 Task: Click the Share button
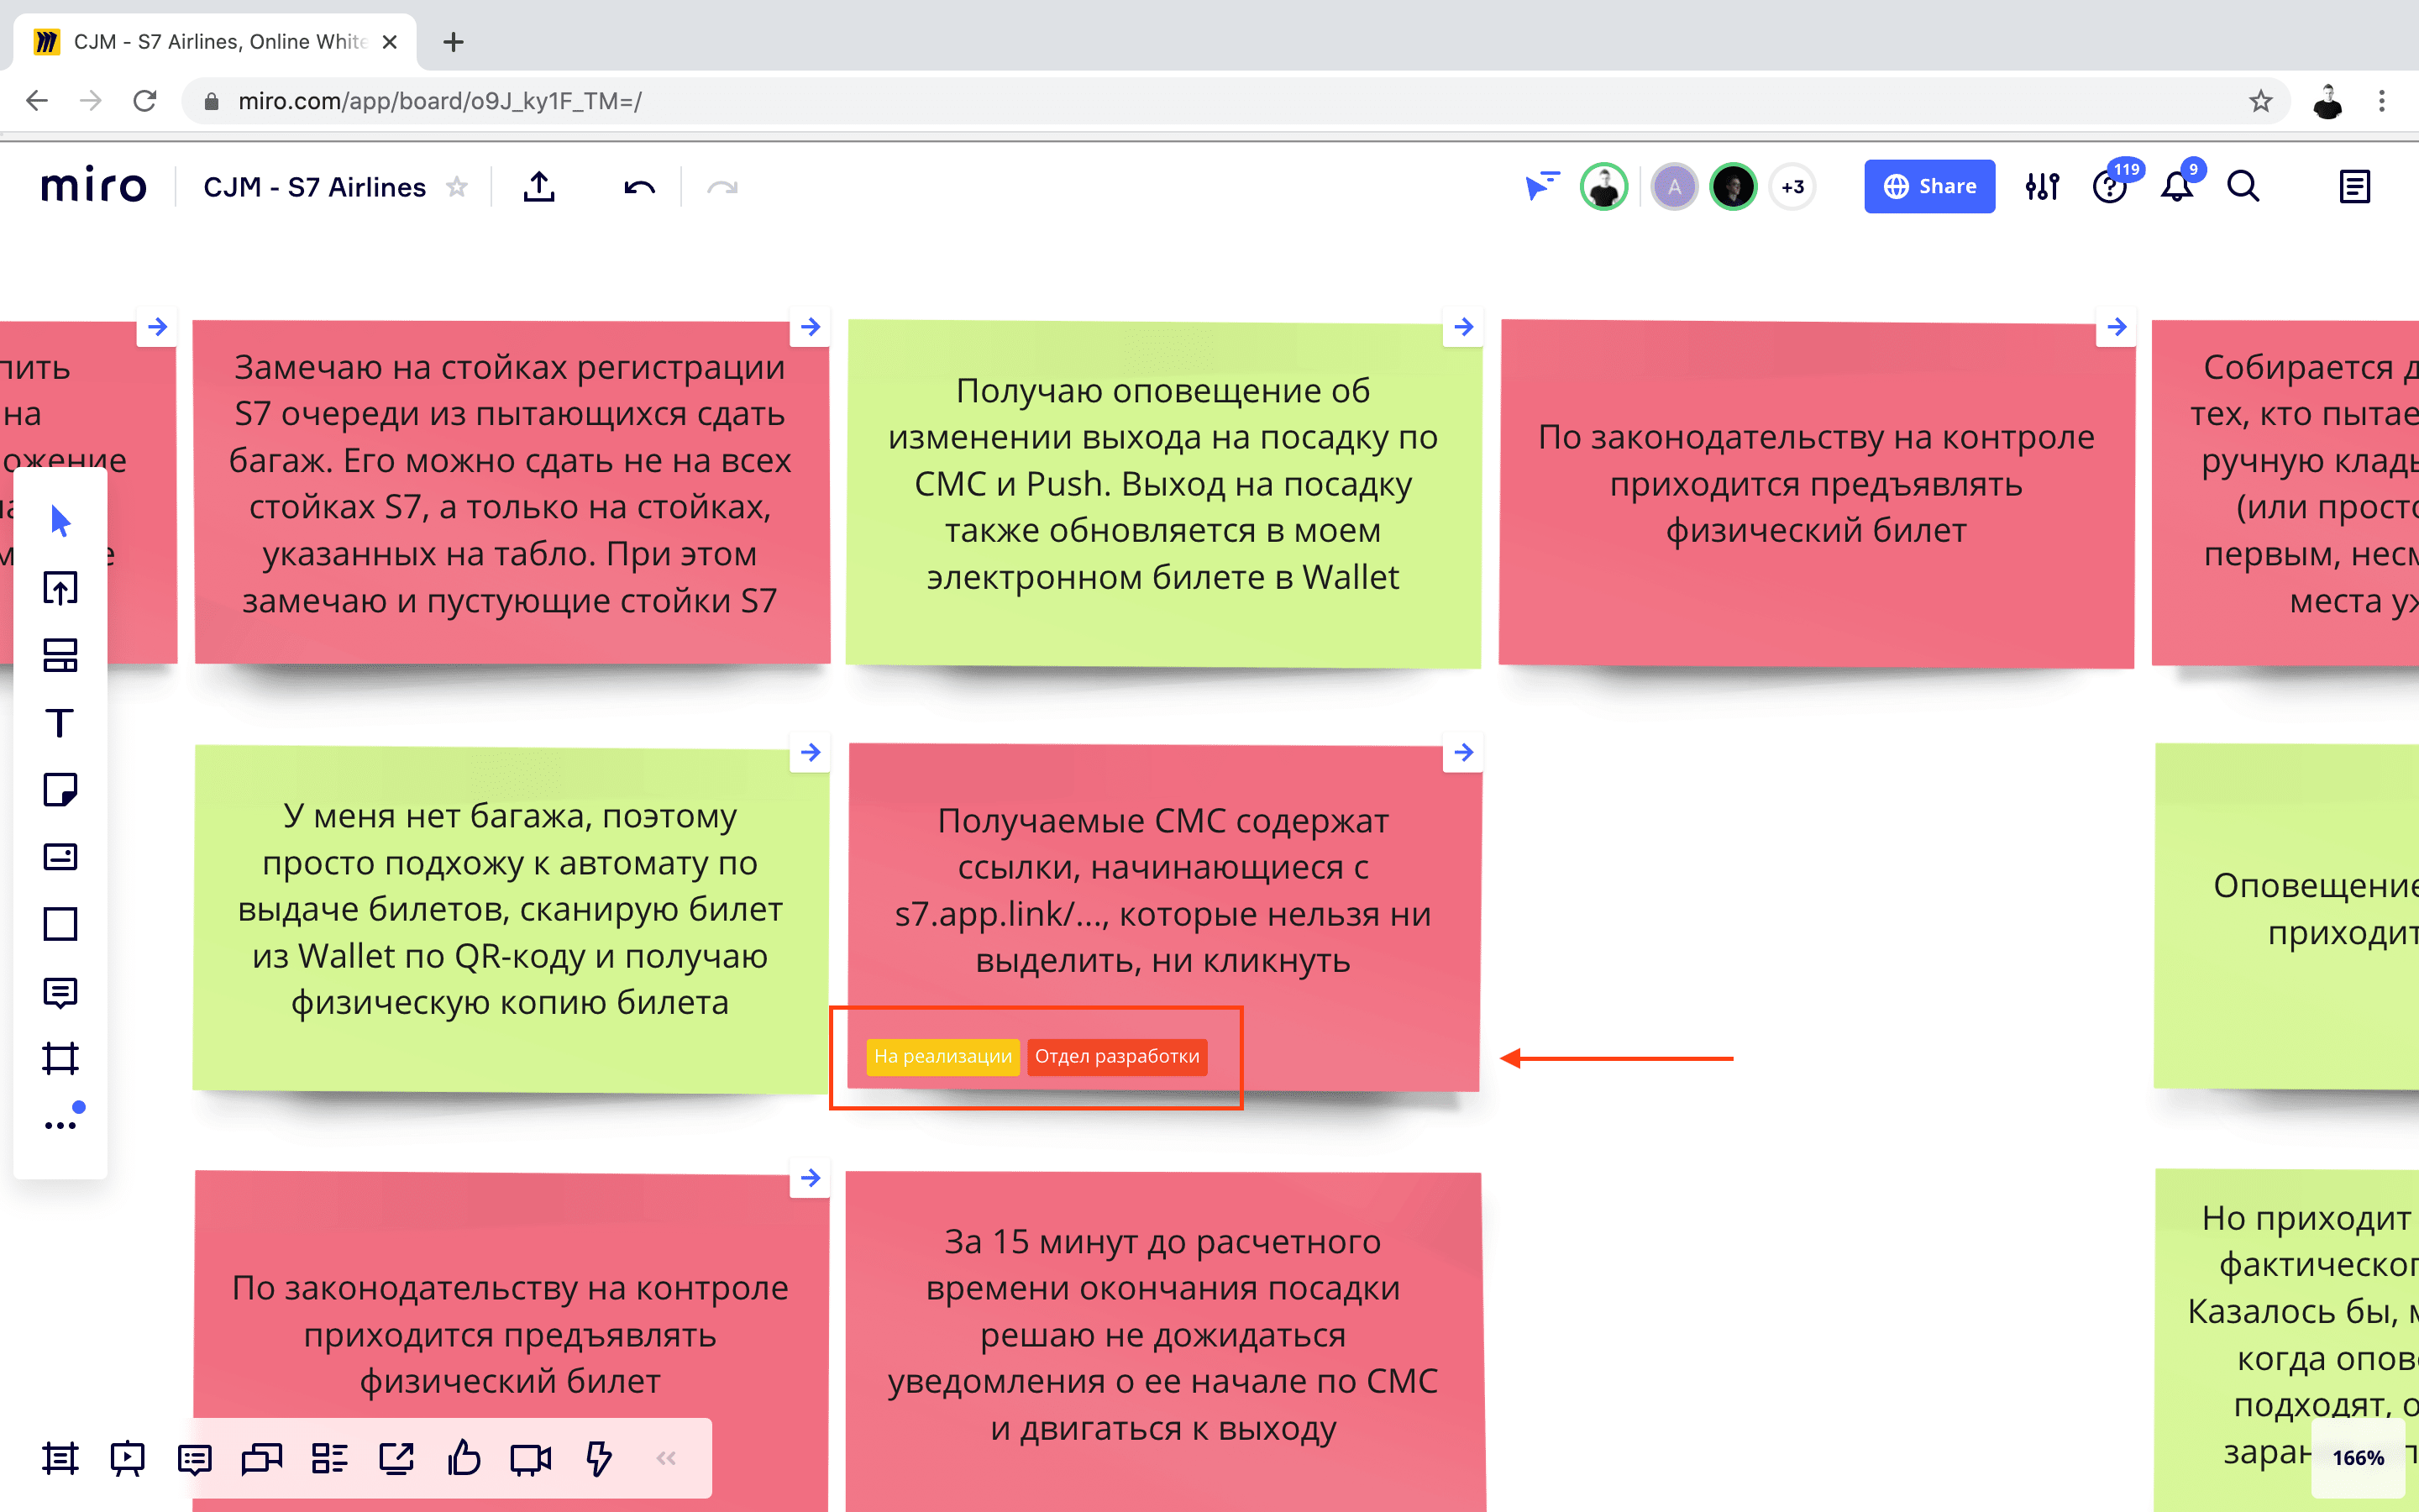(x=1928, y=187)
